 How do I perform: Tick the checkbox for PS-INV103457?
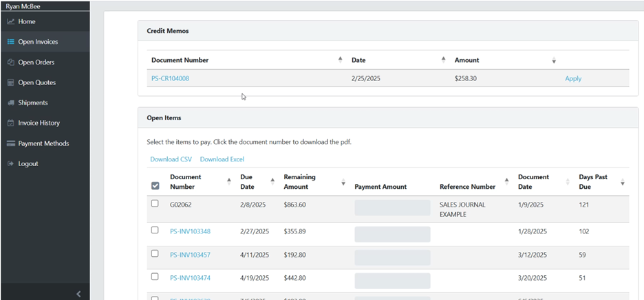coord(155,254)
